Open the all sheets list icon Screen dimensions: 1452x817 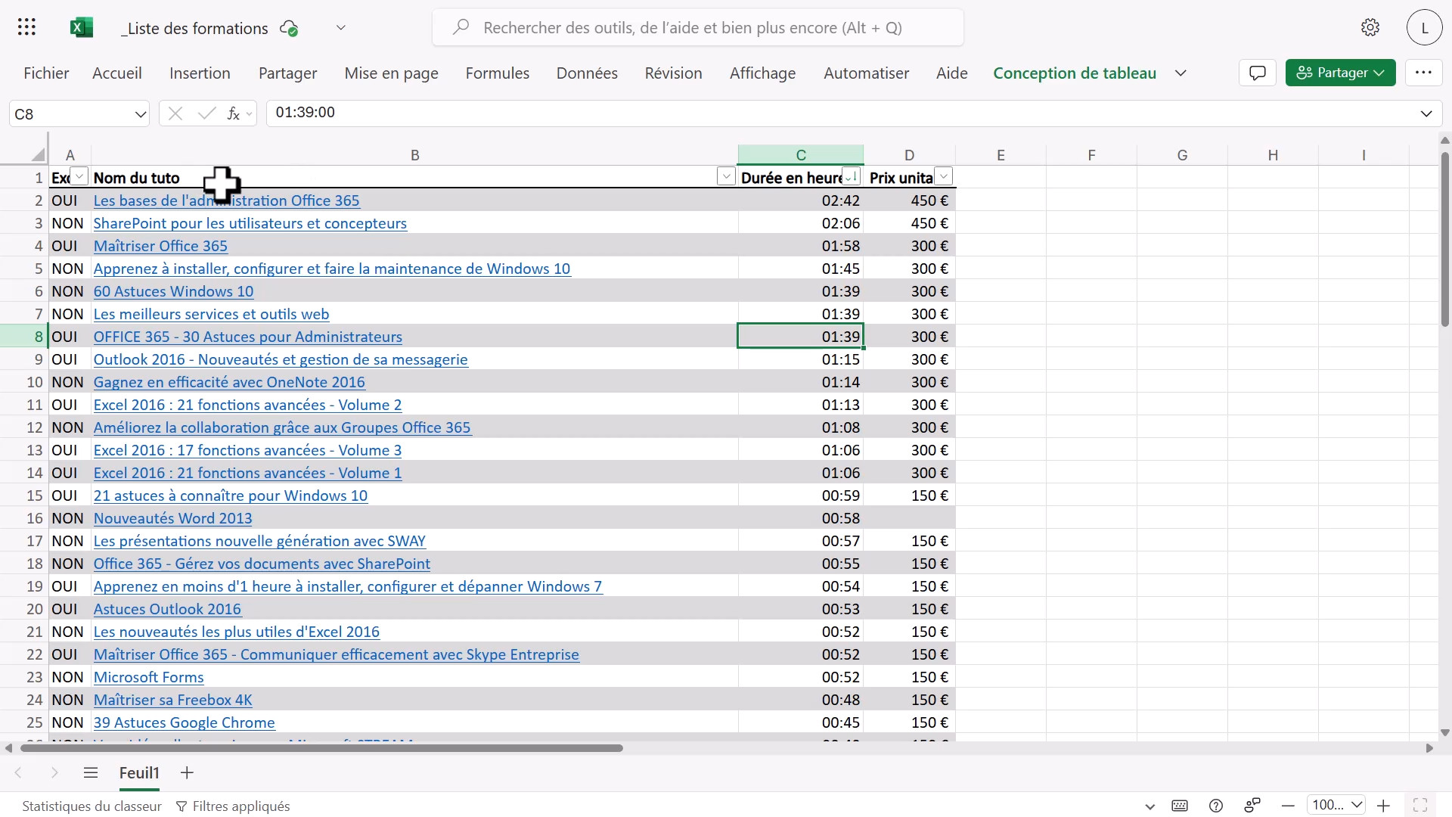[x=91, y=772]
